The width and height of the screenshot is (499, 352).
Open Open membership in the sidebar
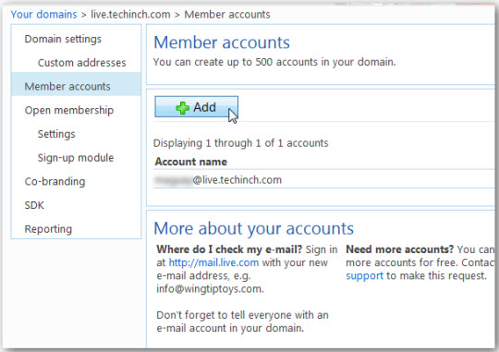(x=69, y=110)
